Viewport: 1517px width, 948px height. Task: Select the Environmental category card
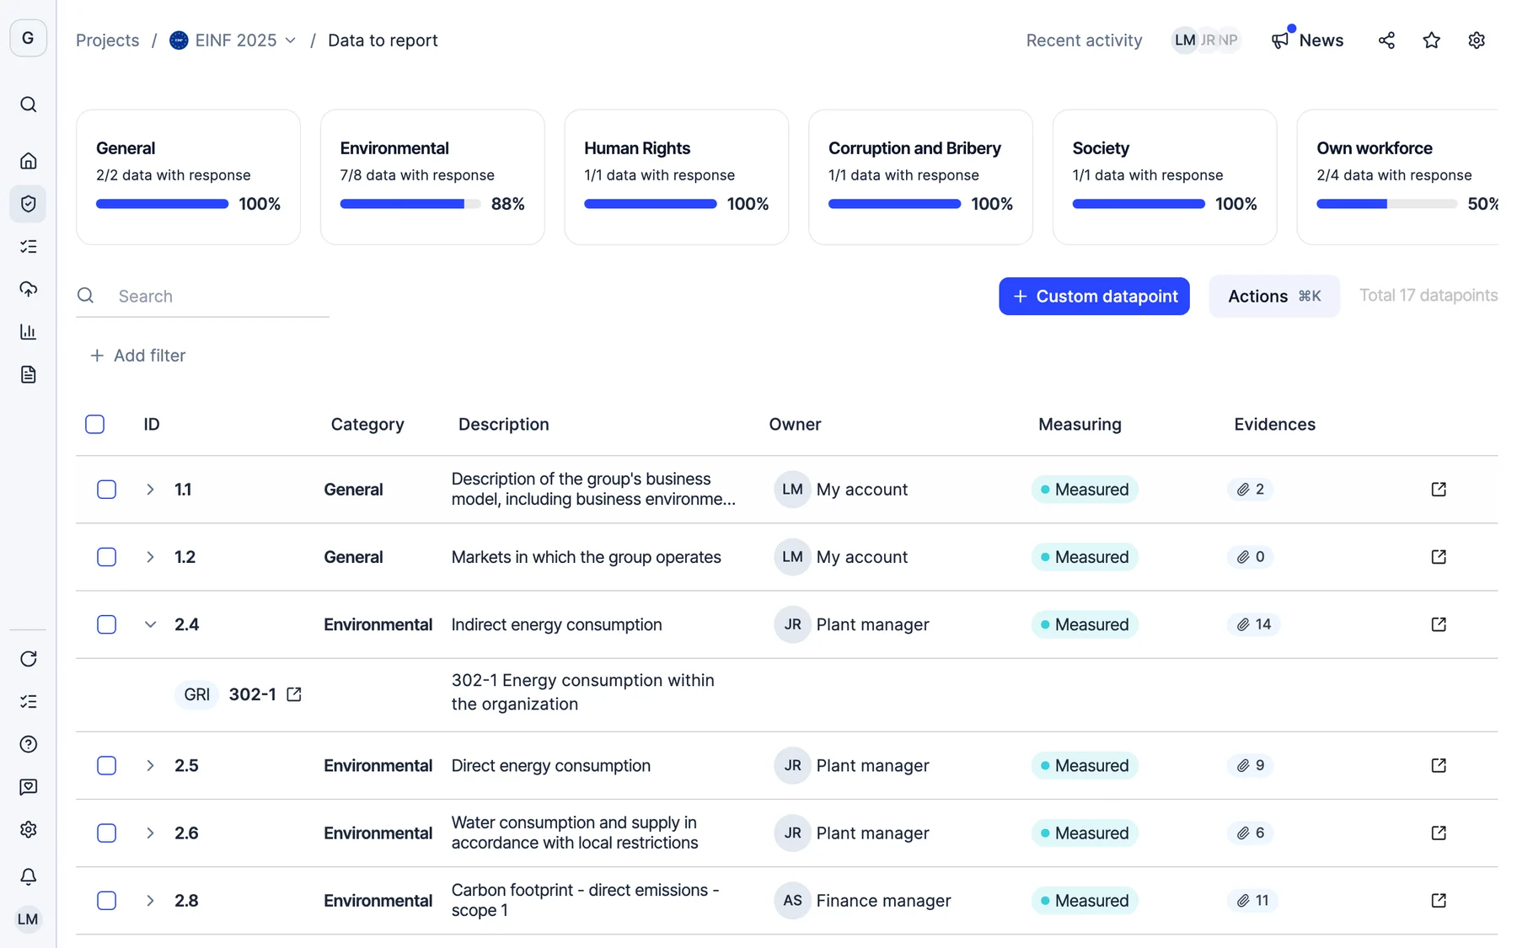[432, 177]
